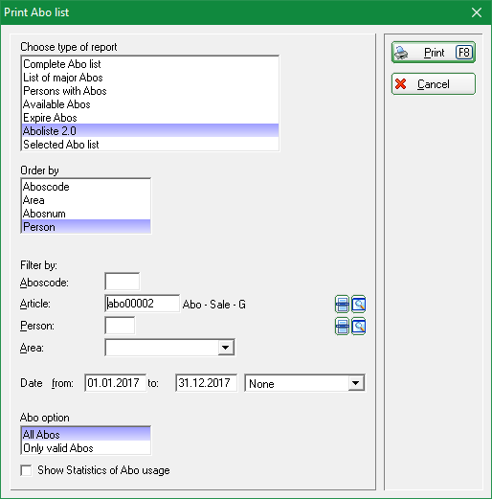The height and width of the screenshot is (499, 492).
Task: Click the red X Cancel icon
Action: pyautogui.click(x=401, y=84)
